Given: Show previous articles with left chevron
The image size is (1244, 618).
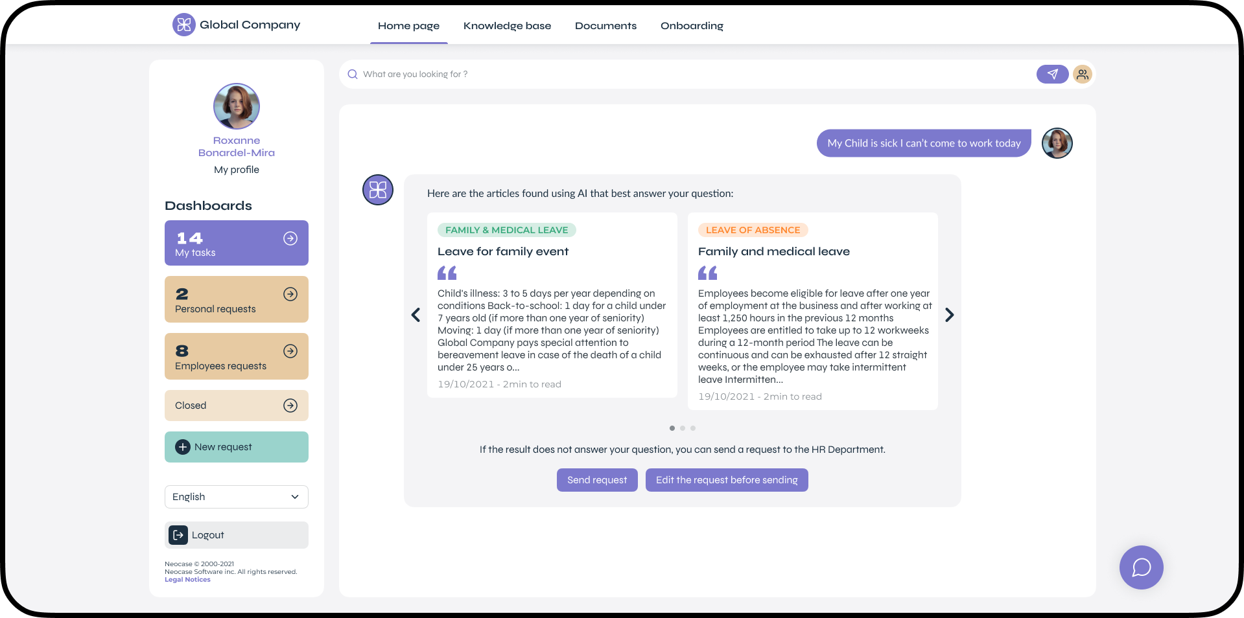Looking at the screenshot, I should pyautogui.click(x=416, y=315).
